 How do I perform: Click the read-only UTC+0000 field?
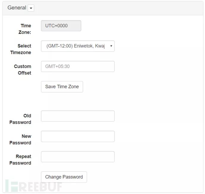pos(61,26)
